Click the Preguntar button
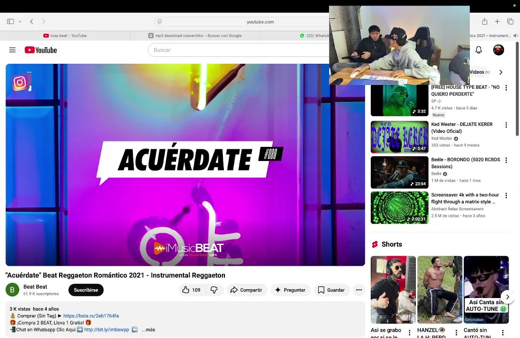 click(290, 290)
